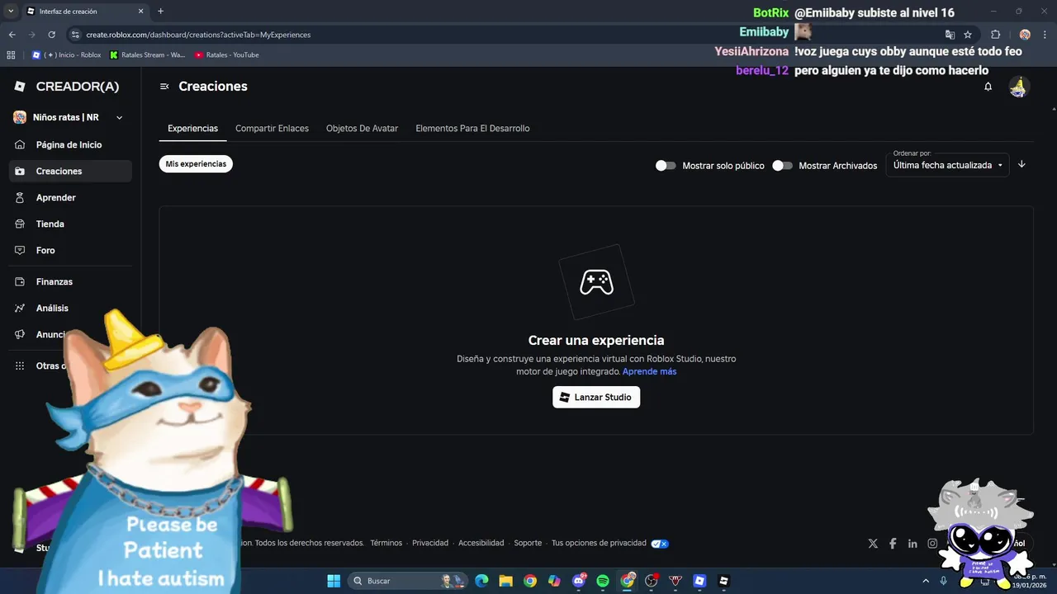
Task: Toggle Mostrar Archivados switch
Action: 782,165
